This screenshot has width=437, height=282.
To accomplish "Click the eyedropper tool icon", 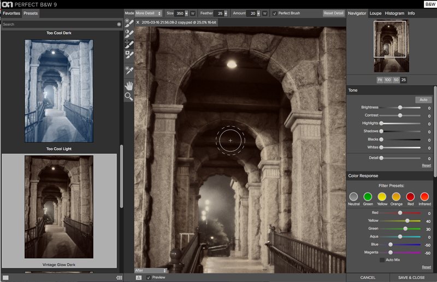I will click(129, 70).
